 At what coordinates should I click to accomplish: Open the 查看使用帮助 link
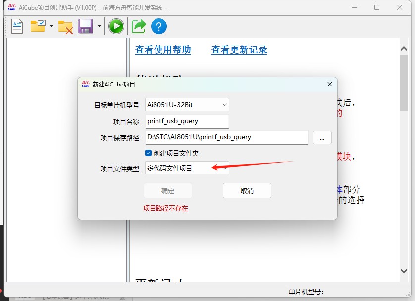tap(163, 49)
